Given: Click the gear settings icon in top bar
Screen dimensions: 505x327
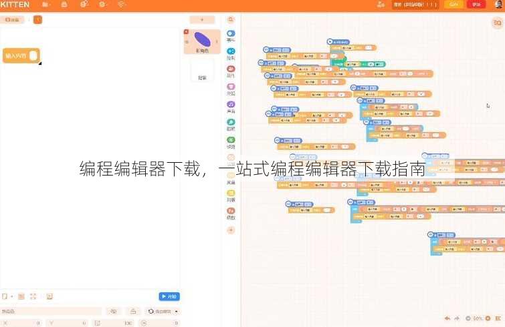Looking at the screenshot, I should (102, 5).
